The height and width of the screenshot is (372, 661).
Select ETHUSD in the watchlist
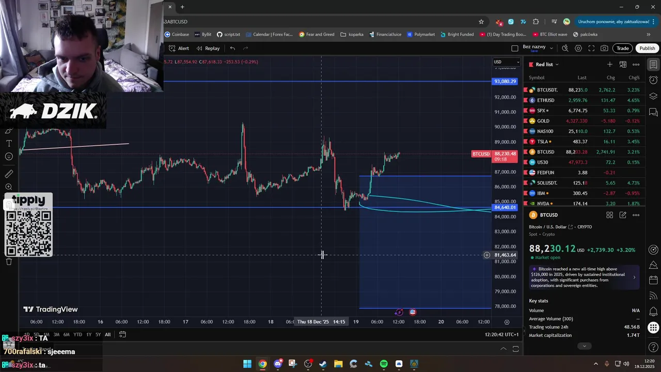(584, 100)
